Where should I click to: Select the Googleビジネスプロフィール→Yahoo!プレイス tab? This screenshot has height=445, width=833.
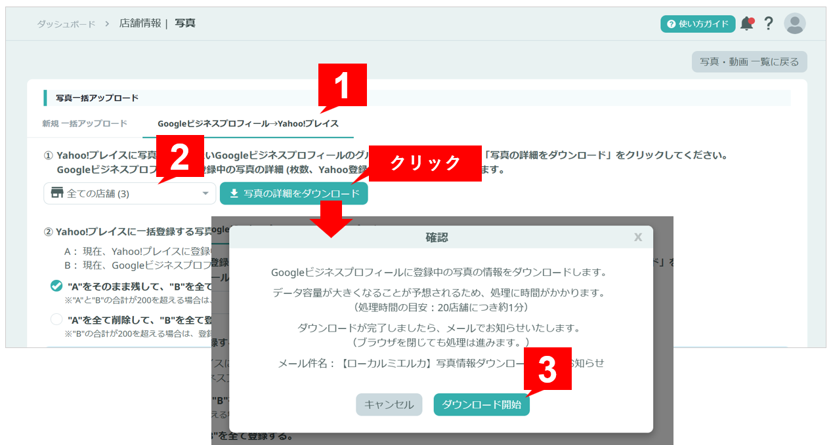(x=248, y=123)
